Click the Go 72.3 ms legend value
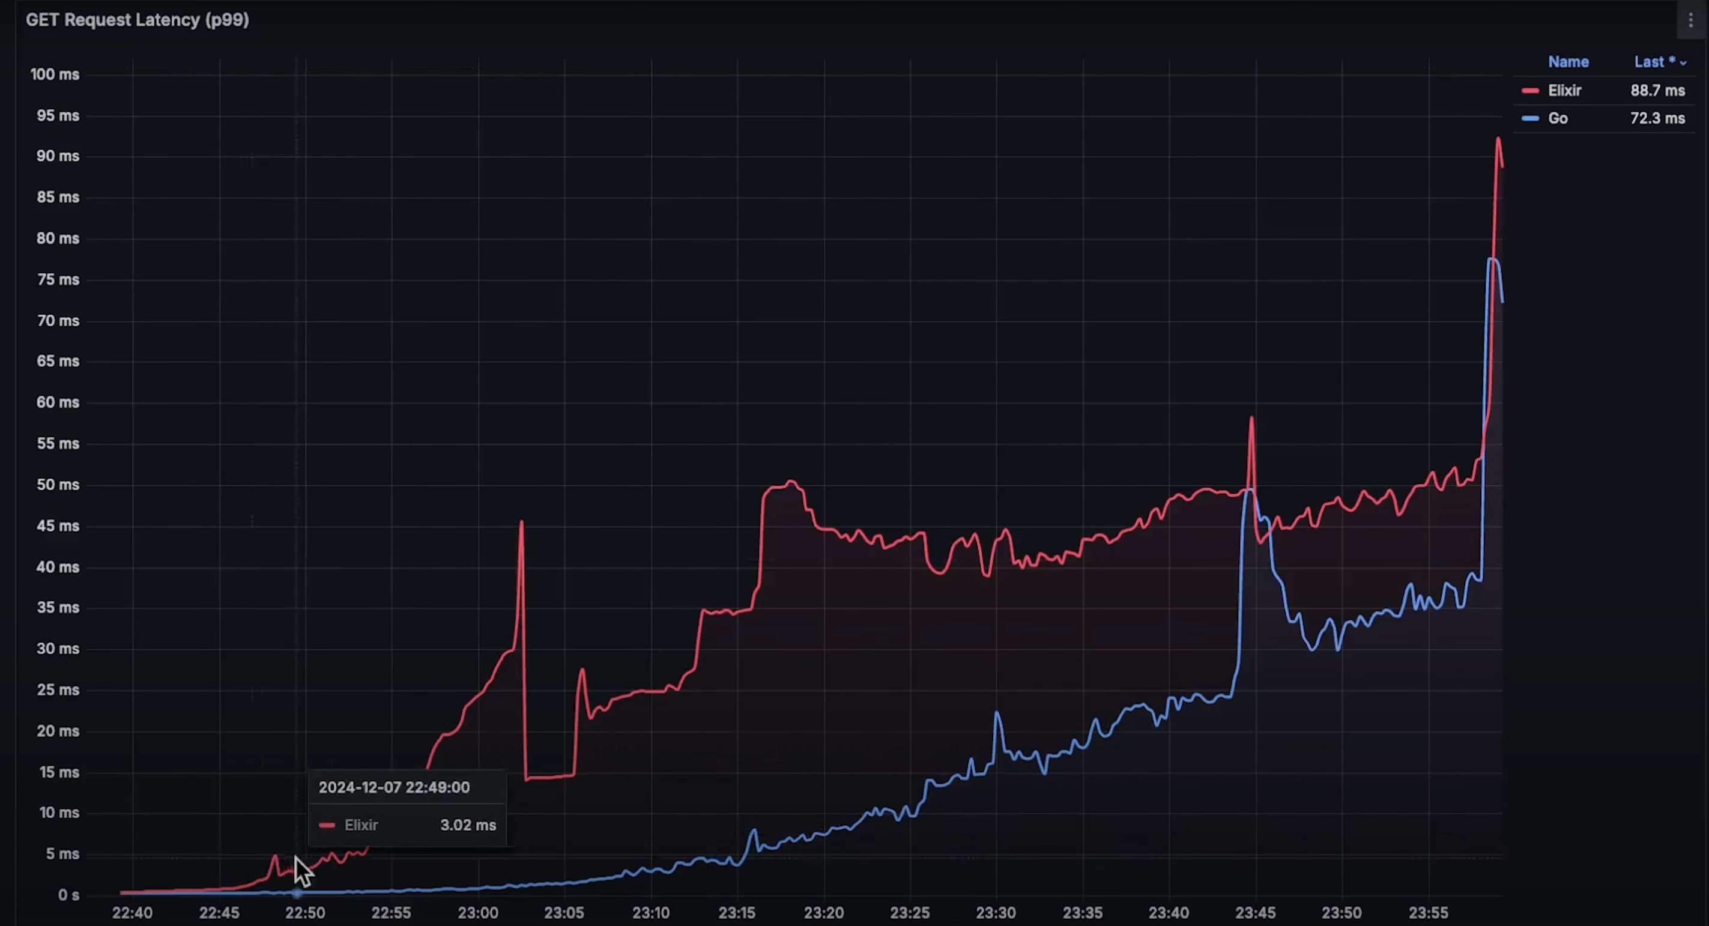1709x926 pixels. (x=1657, y=119)
